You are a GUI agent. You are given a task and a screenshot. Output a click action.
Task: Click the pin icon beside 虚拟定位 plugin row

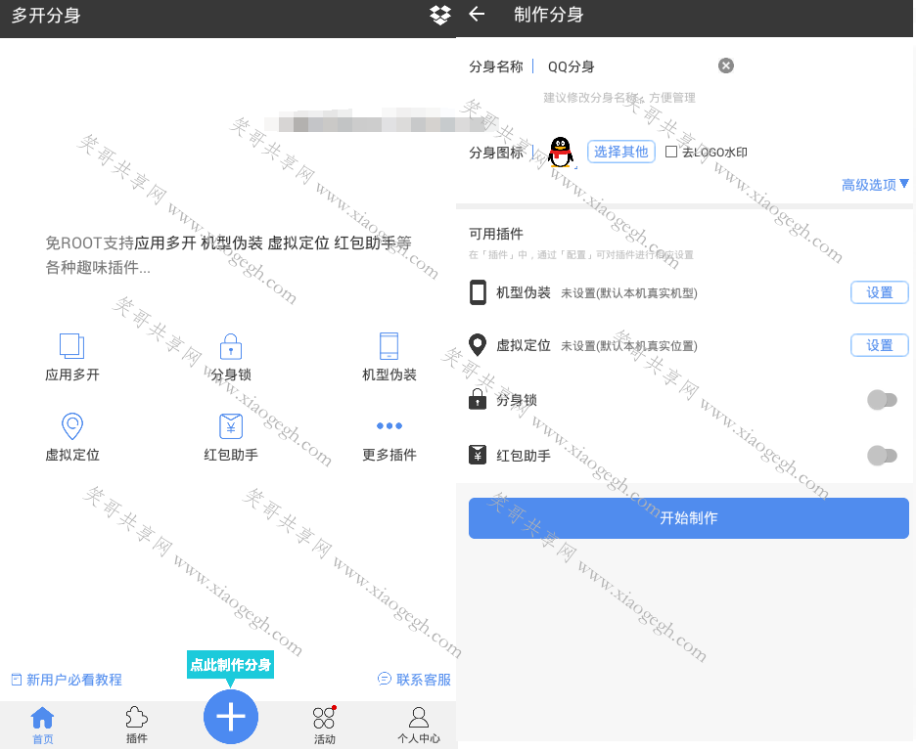pos(478,345)
